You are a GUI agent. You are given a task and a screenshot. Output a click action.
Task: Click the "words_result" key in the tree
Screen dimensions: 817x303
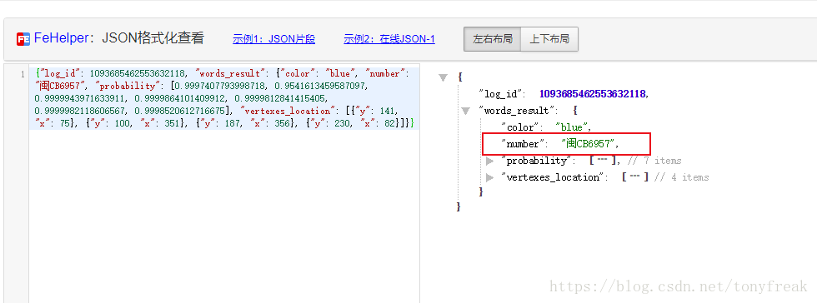(x=516, y=111)
